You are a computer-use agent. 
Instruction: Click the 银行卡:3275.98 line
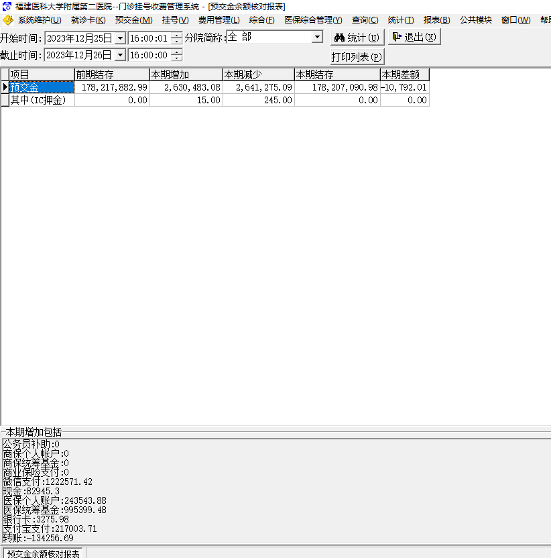(36, 519)
